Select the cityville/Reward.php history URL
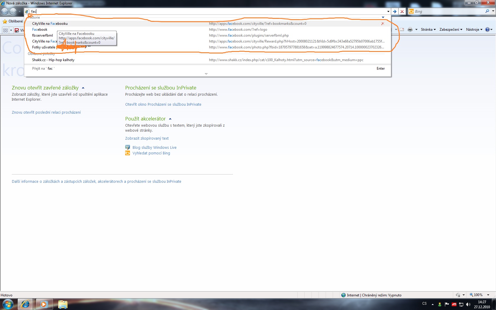 [x=297, y=41]
